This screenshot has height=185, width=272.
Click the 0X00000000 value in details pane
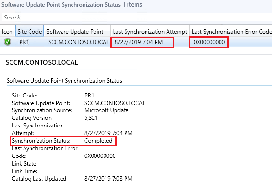[x=100, y=156]
